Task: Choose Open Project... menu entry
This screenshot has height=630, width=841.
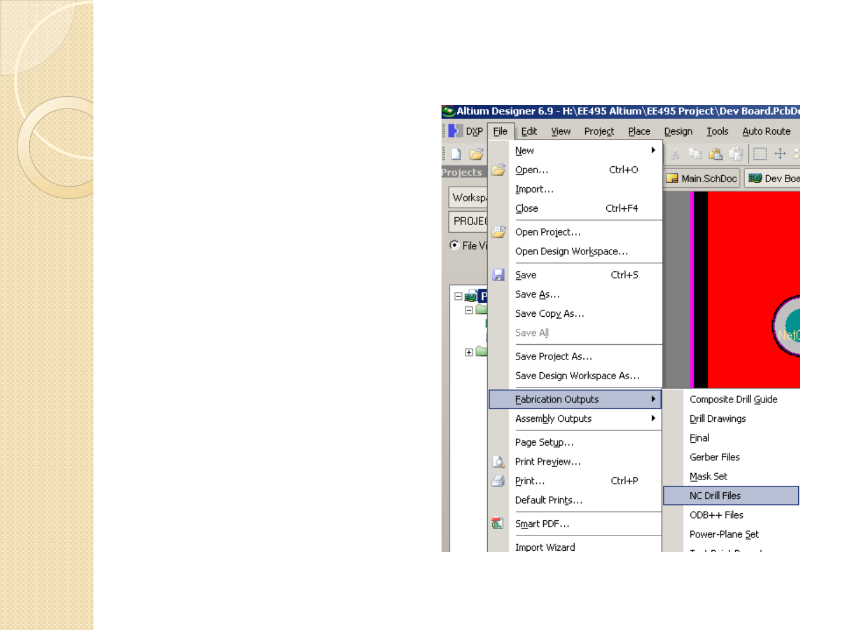Action: click(x=575, y=232)
